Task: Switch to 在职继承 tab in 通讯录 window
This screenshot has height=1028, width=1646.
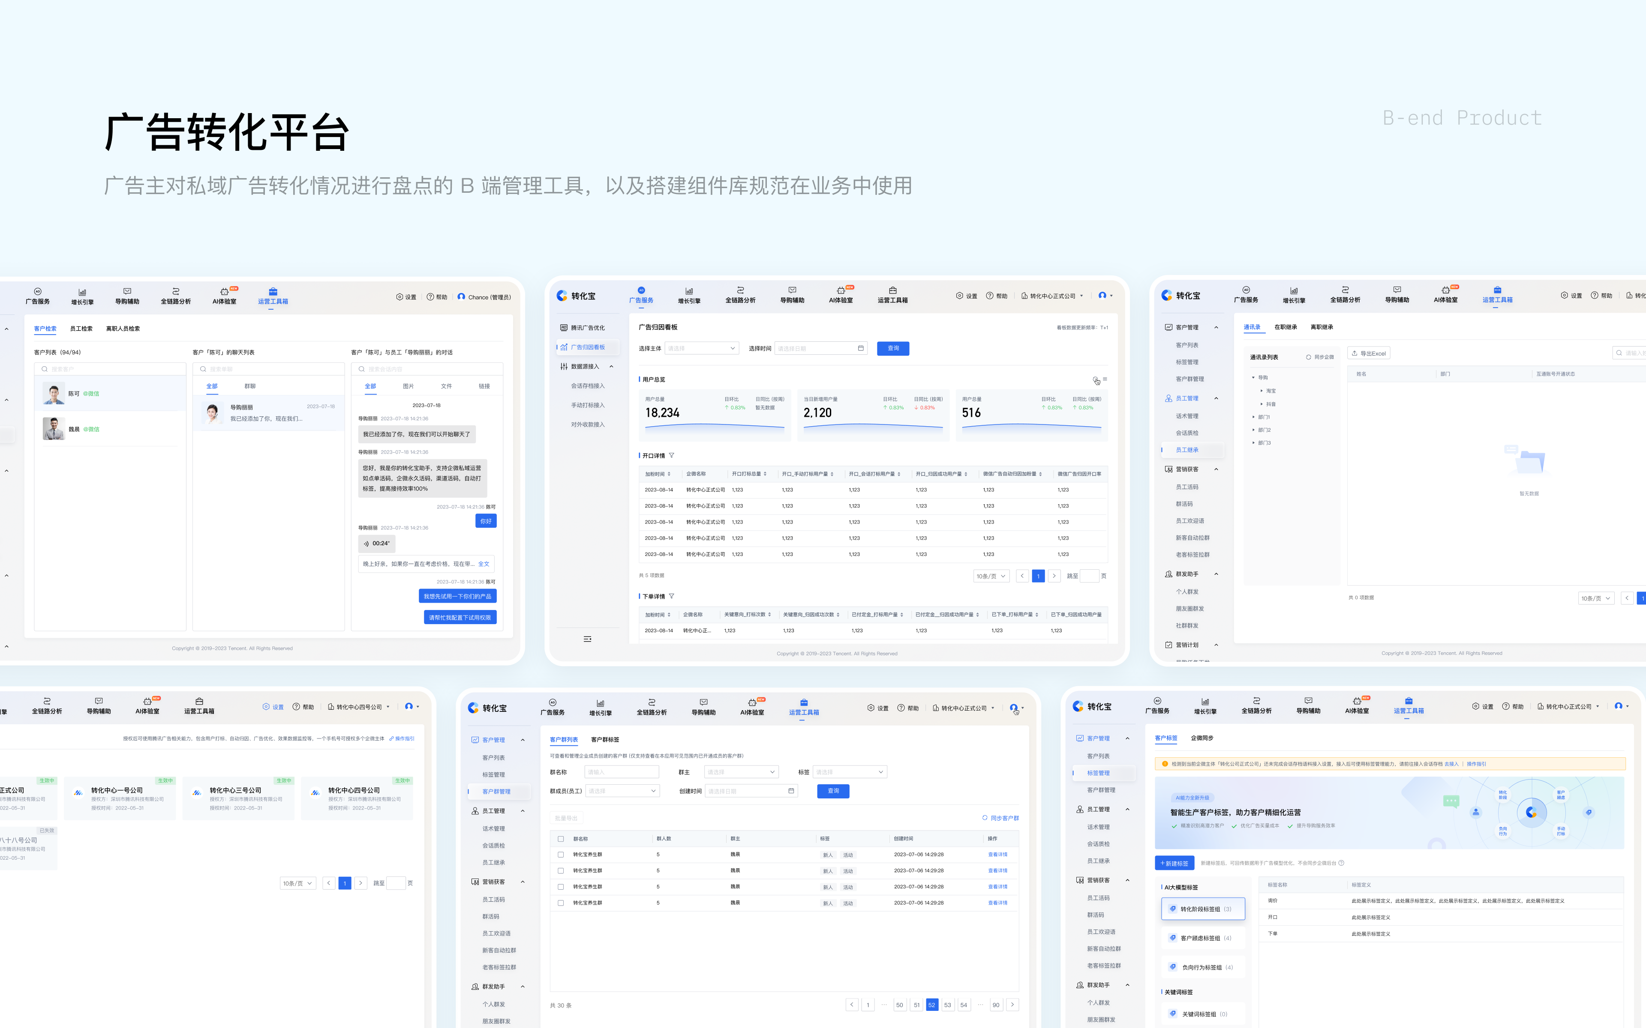Action: (1286, 327)
